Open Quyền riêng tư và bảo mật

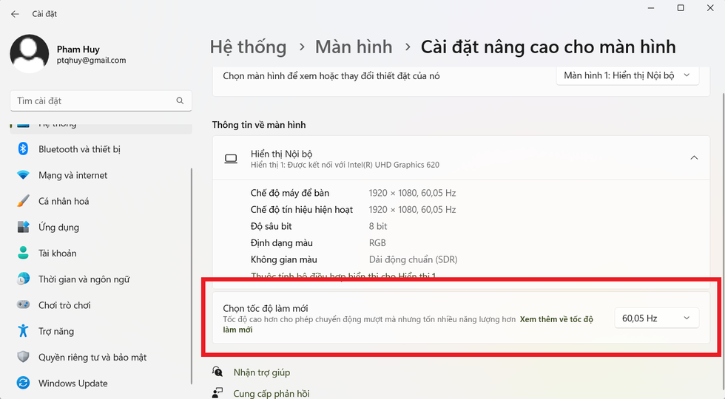[x=101, y=357]
